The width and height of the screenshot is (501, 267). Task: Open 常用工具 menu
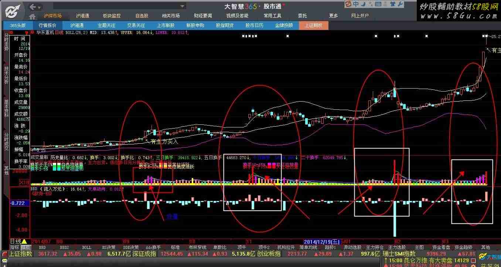click(x=272, y=16)
